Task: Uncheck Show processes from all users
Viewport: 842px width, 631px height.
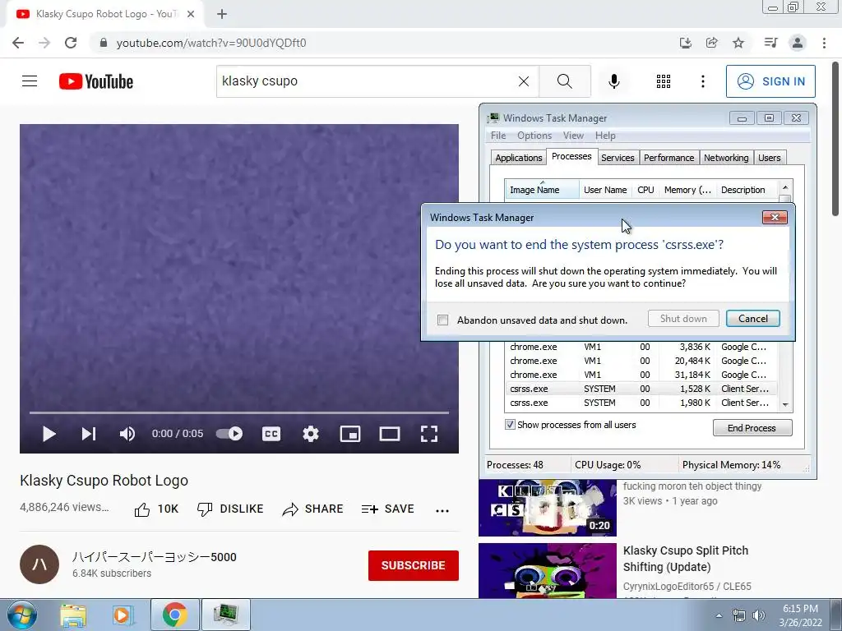Action: pyautogui.click(x=510, y=425)
